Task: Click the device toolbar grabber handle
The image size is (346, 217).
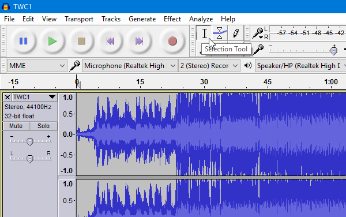Action: pos(3,66)
